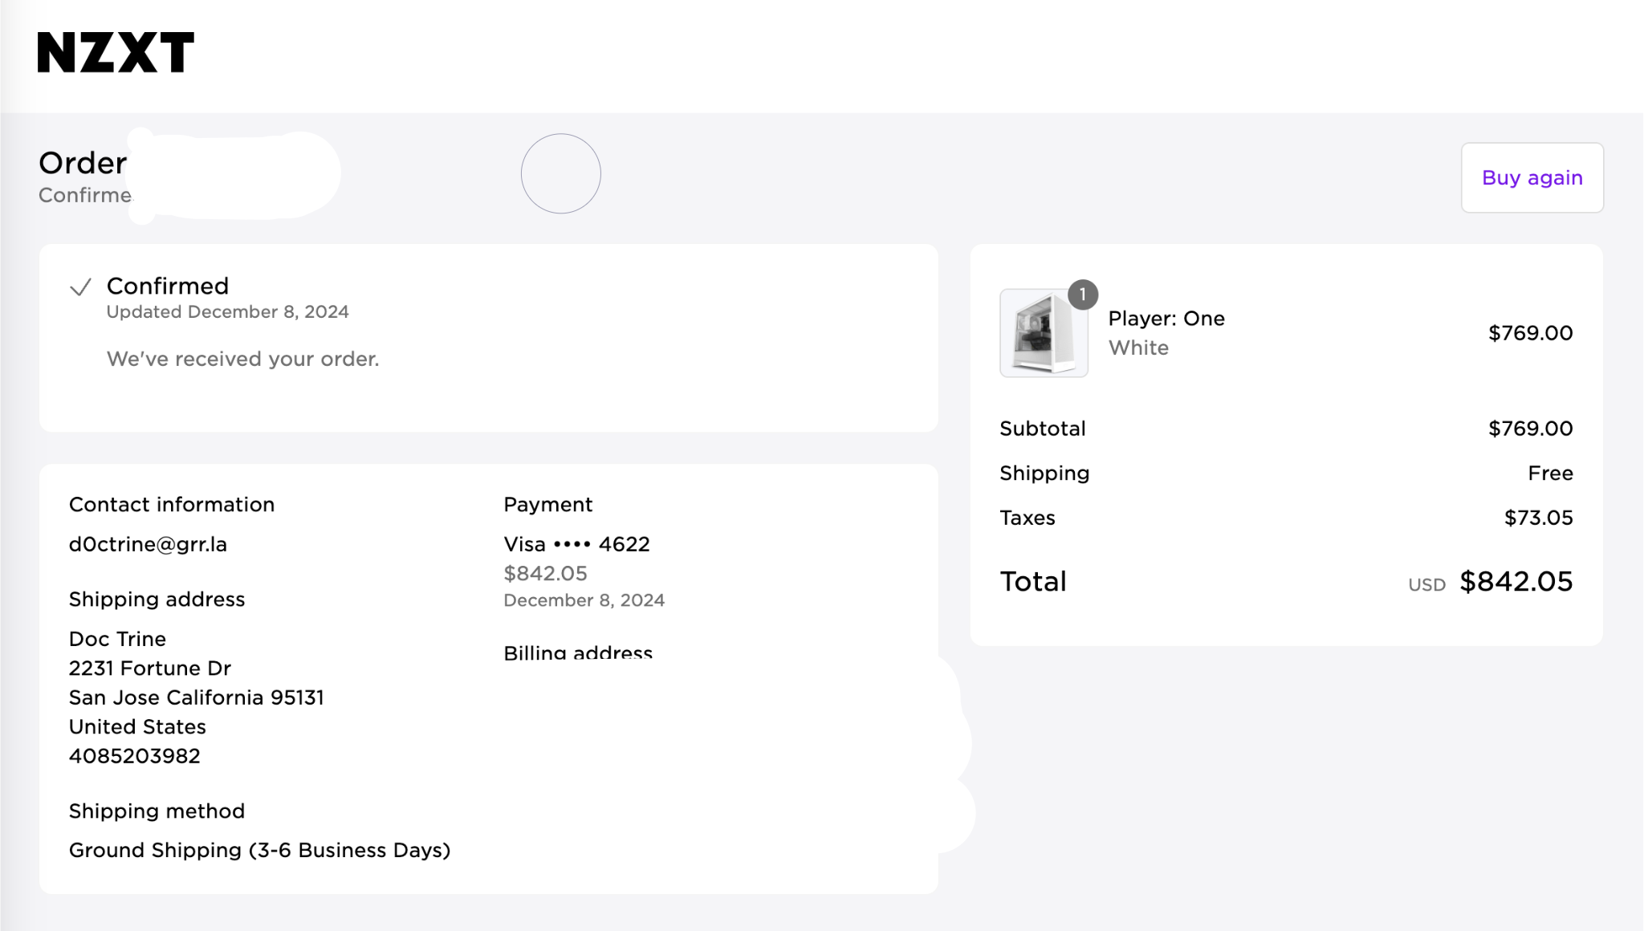
Task: Click the Player: One product name
Action: coord(1166,319)
